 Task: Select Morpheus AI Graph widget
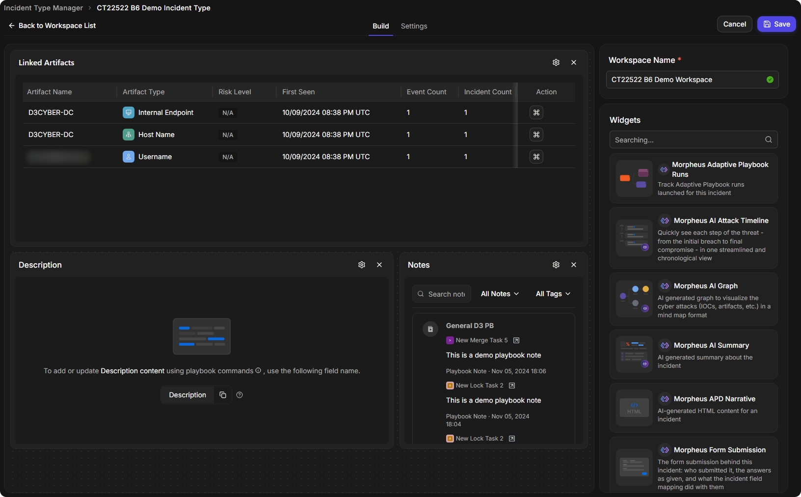(694, 299)
